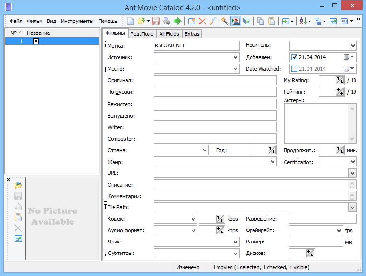Click into the Оригинал title field
The width and height of the screenshot is (366, 276).
(x=215, y=80)
